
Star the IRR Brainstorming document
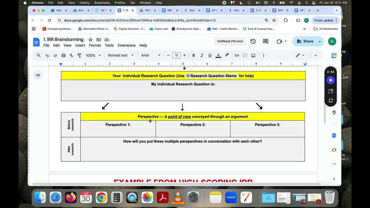coord(90,40)
